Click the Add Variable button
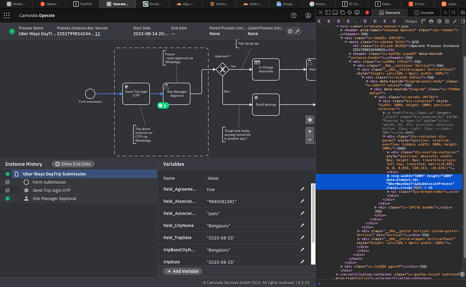This screenshot has height=287, width=466. [x=182, y=271]
